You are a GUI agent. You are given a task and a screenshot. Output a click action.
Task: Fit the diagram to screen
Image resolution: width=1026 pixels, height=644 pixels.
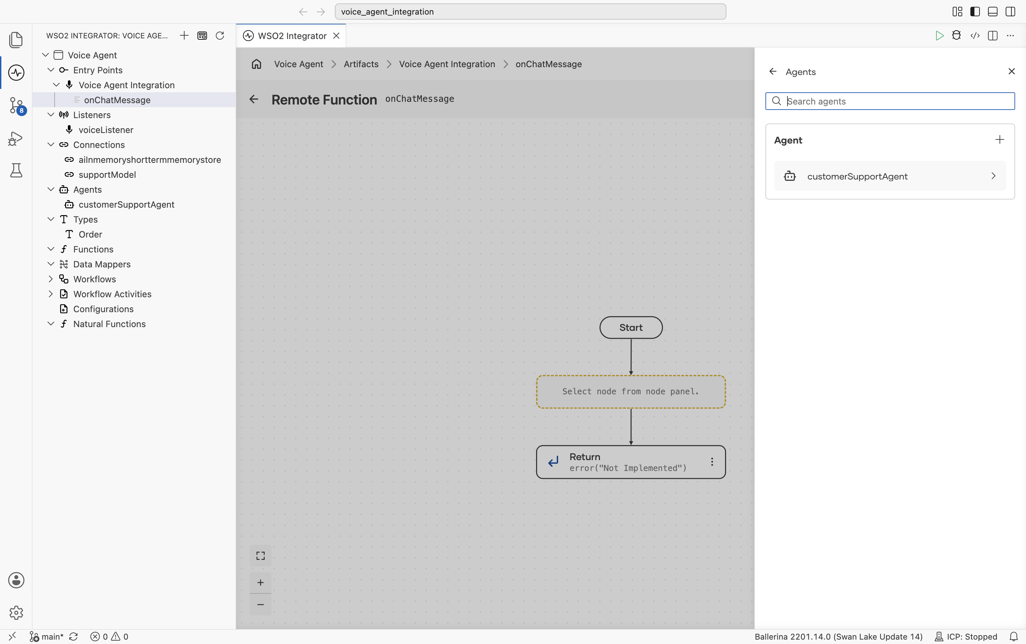(261, 556)
